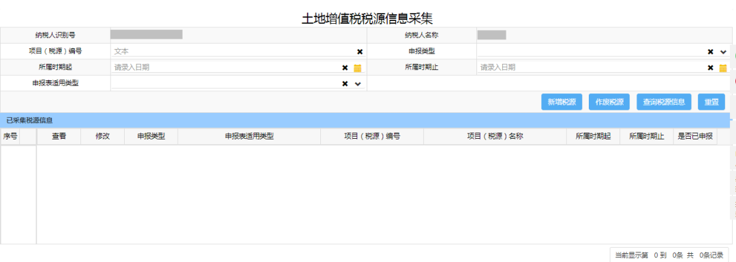Click the 是否已申报 column header
This screenshot has width=736, height=262.
(695, 136)
